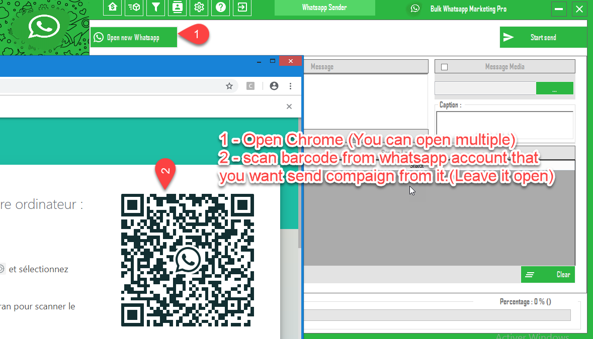This screenshot has width=593, height=339.
Task: Click the home dollar icon in top toolbar
Action: 113,8
